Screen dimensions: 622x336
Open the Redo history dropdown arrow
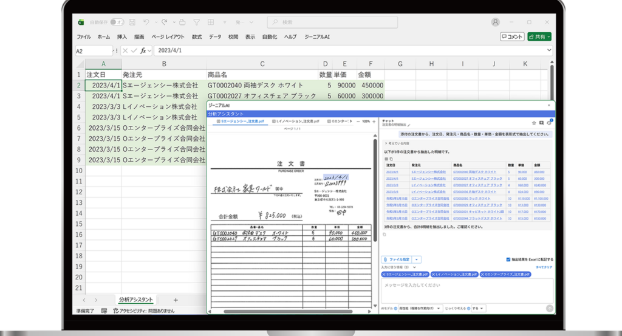(174, 22)
